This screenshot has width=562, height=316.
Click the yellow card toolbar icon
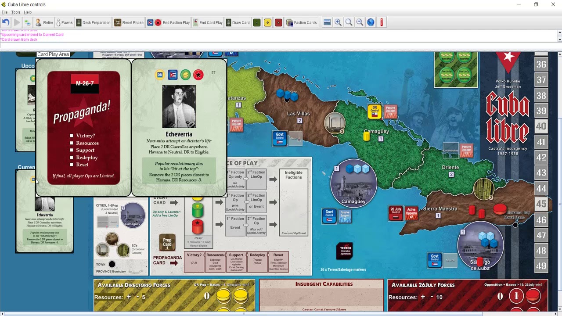point(267,22)
